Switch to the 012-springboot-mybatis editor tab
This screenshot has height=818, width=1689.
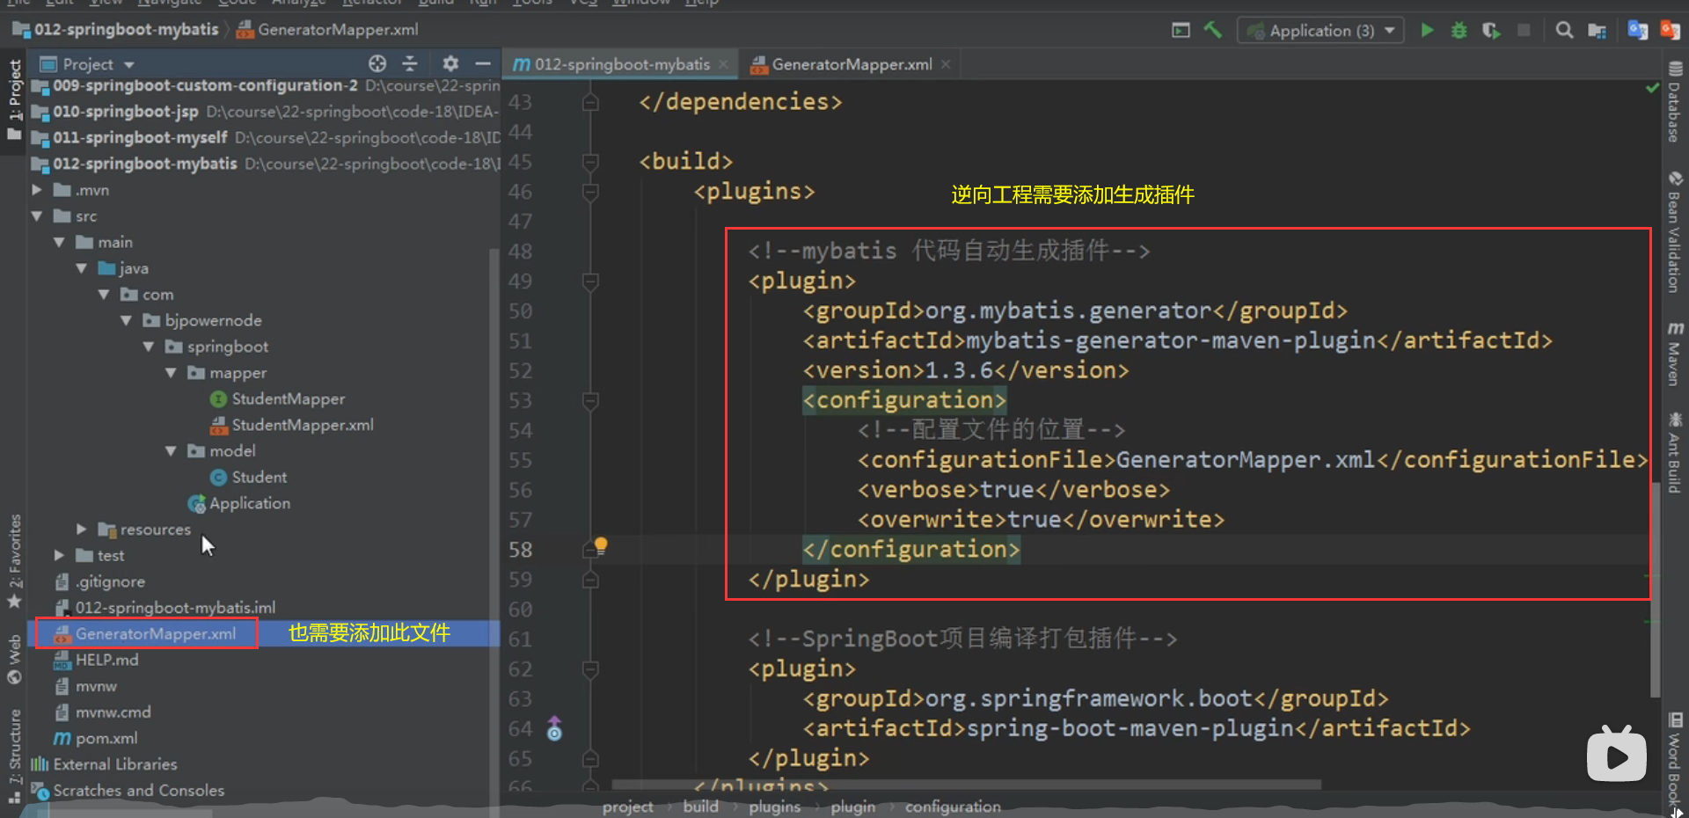point(621,64)
